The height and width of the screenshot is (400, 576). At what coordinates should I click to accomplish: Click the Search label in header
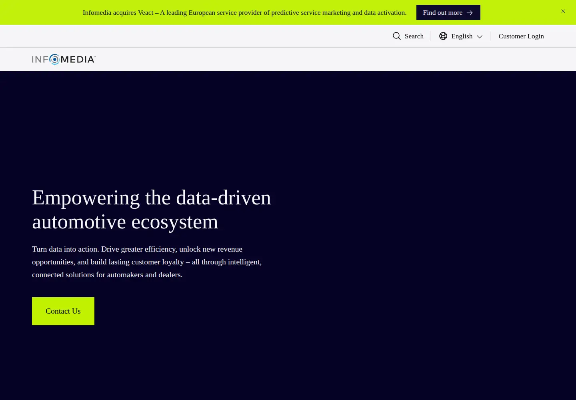(x=414, y=36)
